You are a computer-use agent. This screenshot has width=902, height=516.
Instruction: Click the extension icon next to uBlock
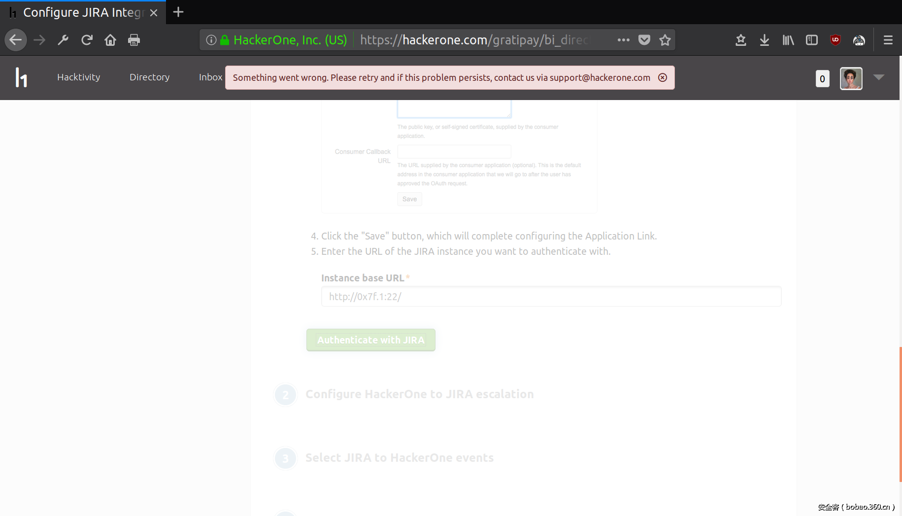click(x=859, y=40)
